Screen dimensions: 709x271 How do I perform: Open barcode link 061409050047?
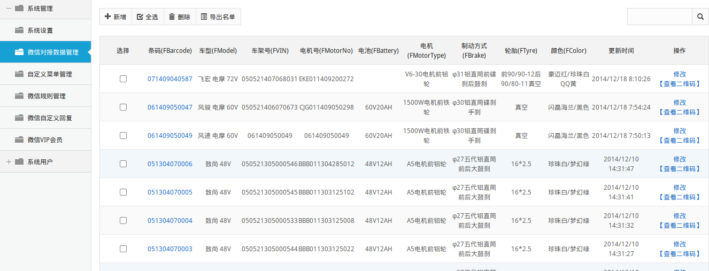point(170,107)
